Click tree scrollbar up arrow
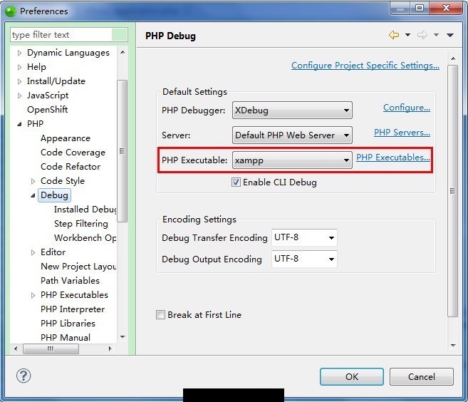This screenshot has height=402, width=468. click(123, 52)
